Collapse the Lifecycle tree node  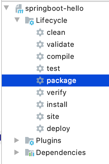click(17, 20)
